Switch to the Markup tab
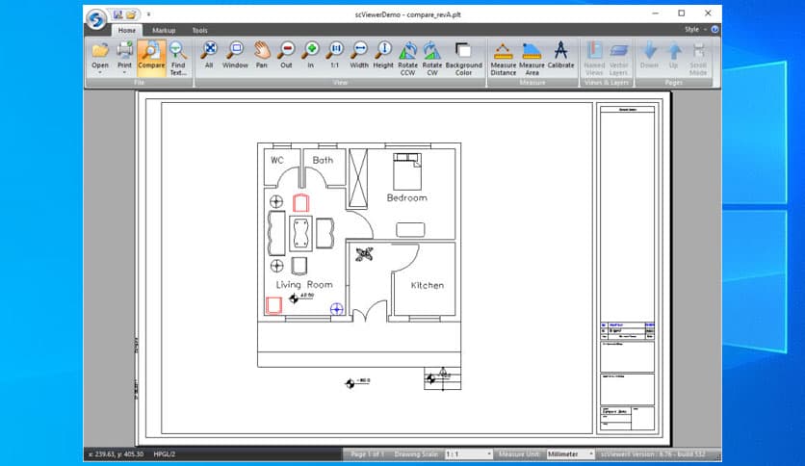The height and width of the screenshot is (466, 805). click(x=164, y=30)
